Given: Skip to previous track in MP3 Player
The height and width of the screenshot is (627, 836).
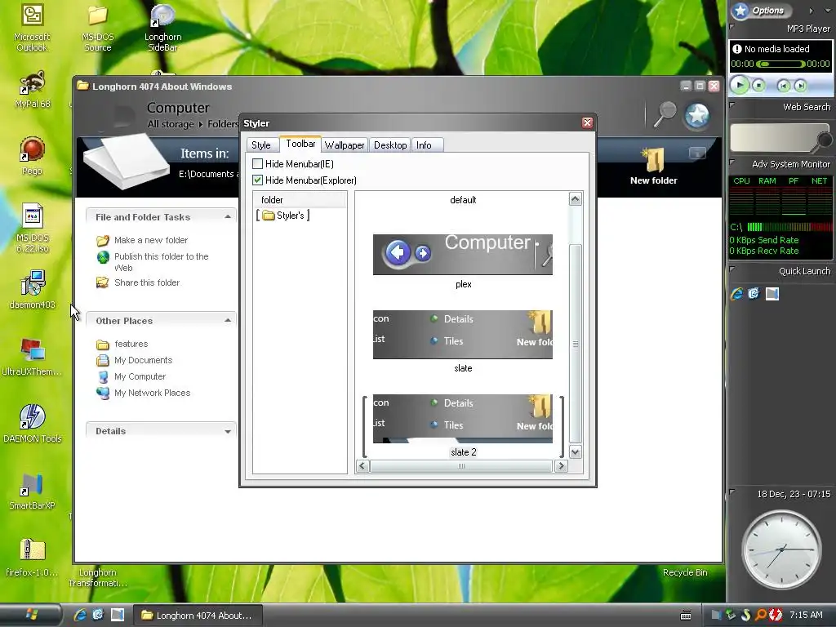Looking at the screenshot, I should [x=783, y=85].
